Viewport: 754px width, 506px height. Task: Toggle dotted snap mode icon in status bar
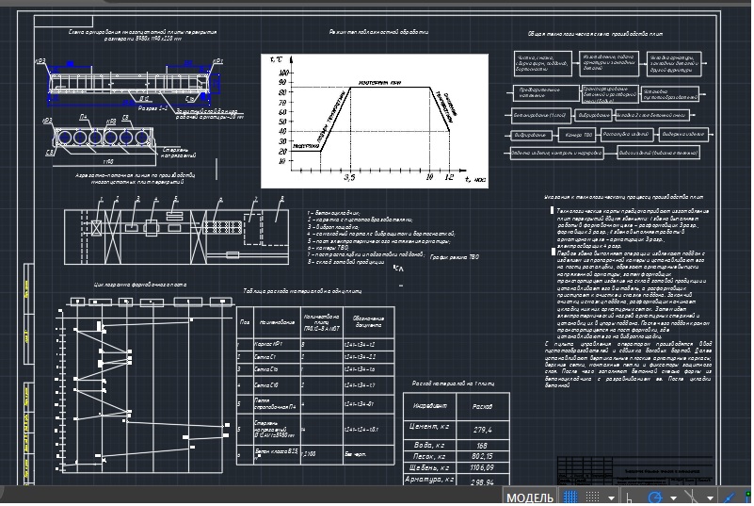coord(593,498)
